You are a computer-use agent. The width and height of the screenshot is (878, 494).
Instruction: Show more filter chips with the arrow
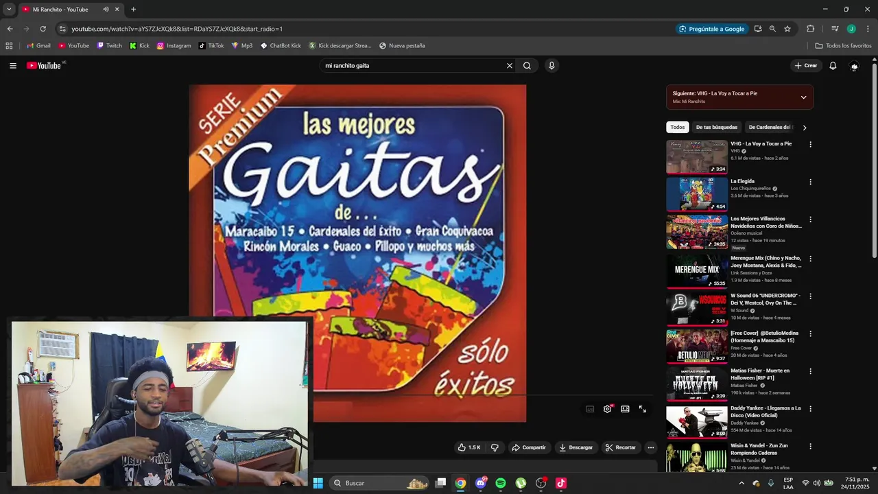point(805,128)
